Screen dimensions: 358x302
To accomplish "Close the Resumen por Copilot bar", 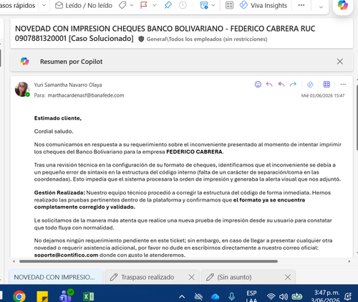I will pos(340,62).
